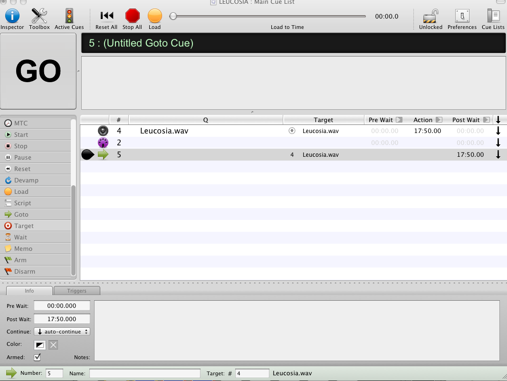The image size is (507, 381).
Task: Click the Load orange circle in toolbar
Action: pos(154,16)
